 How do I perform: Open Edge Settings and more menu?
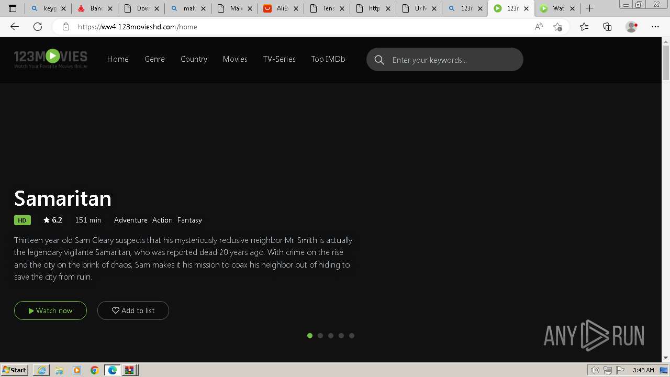655,27
